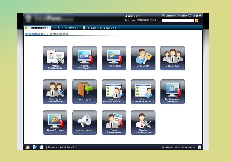Switch to Master File Maintenance tab

pyautogui.click(x=102, y=28)
